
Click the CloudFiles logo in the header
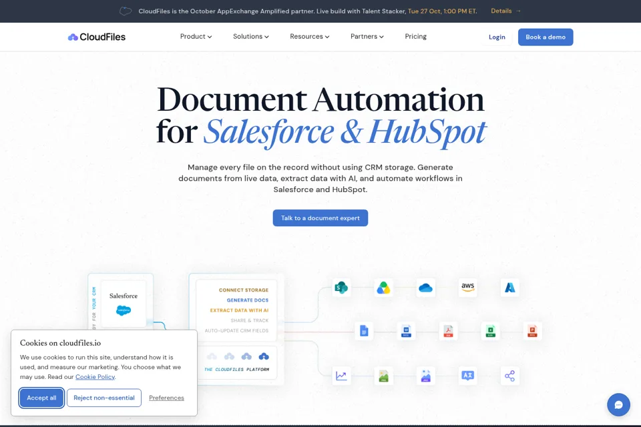pos(96,37)
